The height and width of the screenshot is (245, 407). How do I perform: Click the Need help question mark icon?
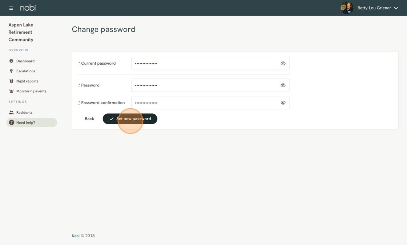point(11,122)
